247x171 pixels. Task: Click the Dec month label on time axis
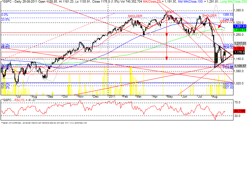click(96, 97)
